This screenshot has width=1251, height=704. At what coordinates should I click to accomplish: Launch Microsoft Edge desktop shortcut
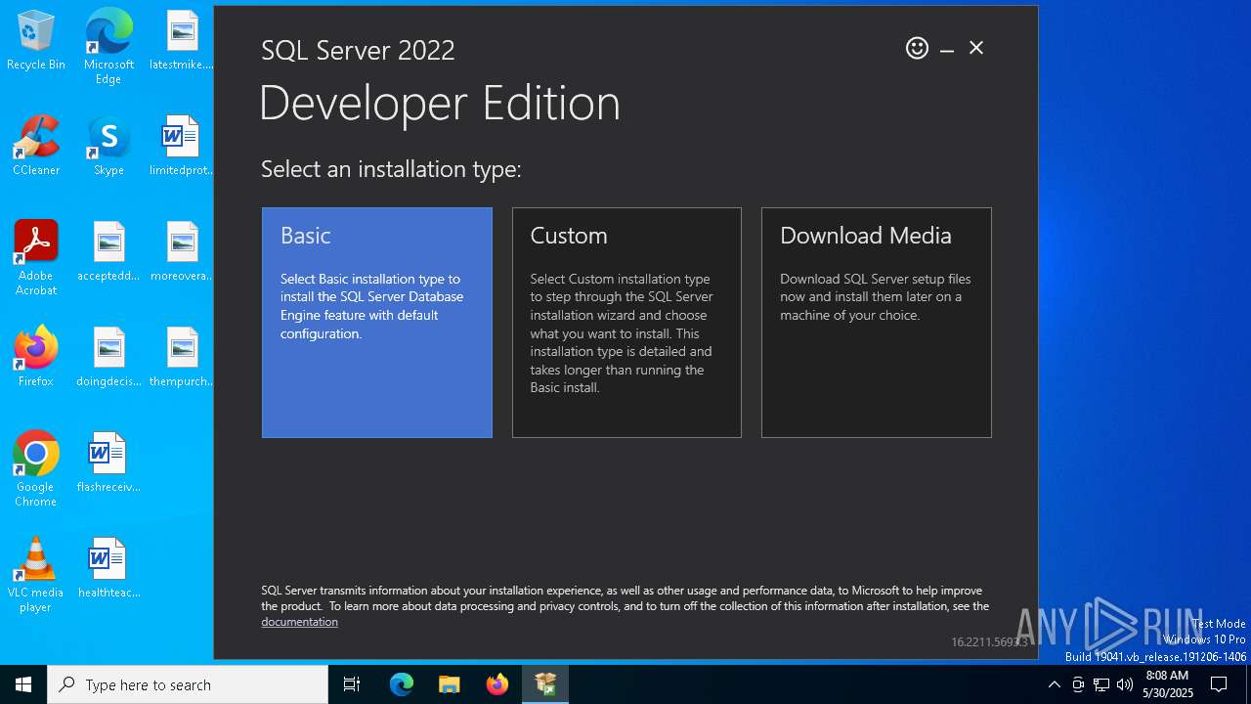(108, 47)
